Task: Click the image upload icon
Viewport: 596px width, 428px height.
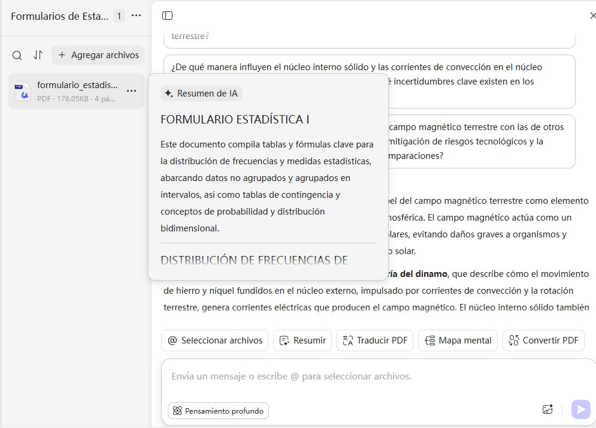Action: pyautogui.click(x=547, y=409)
